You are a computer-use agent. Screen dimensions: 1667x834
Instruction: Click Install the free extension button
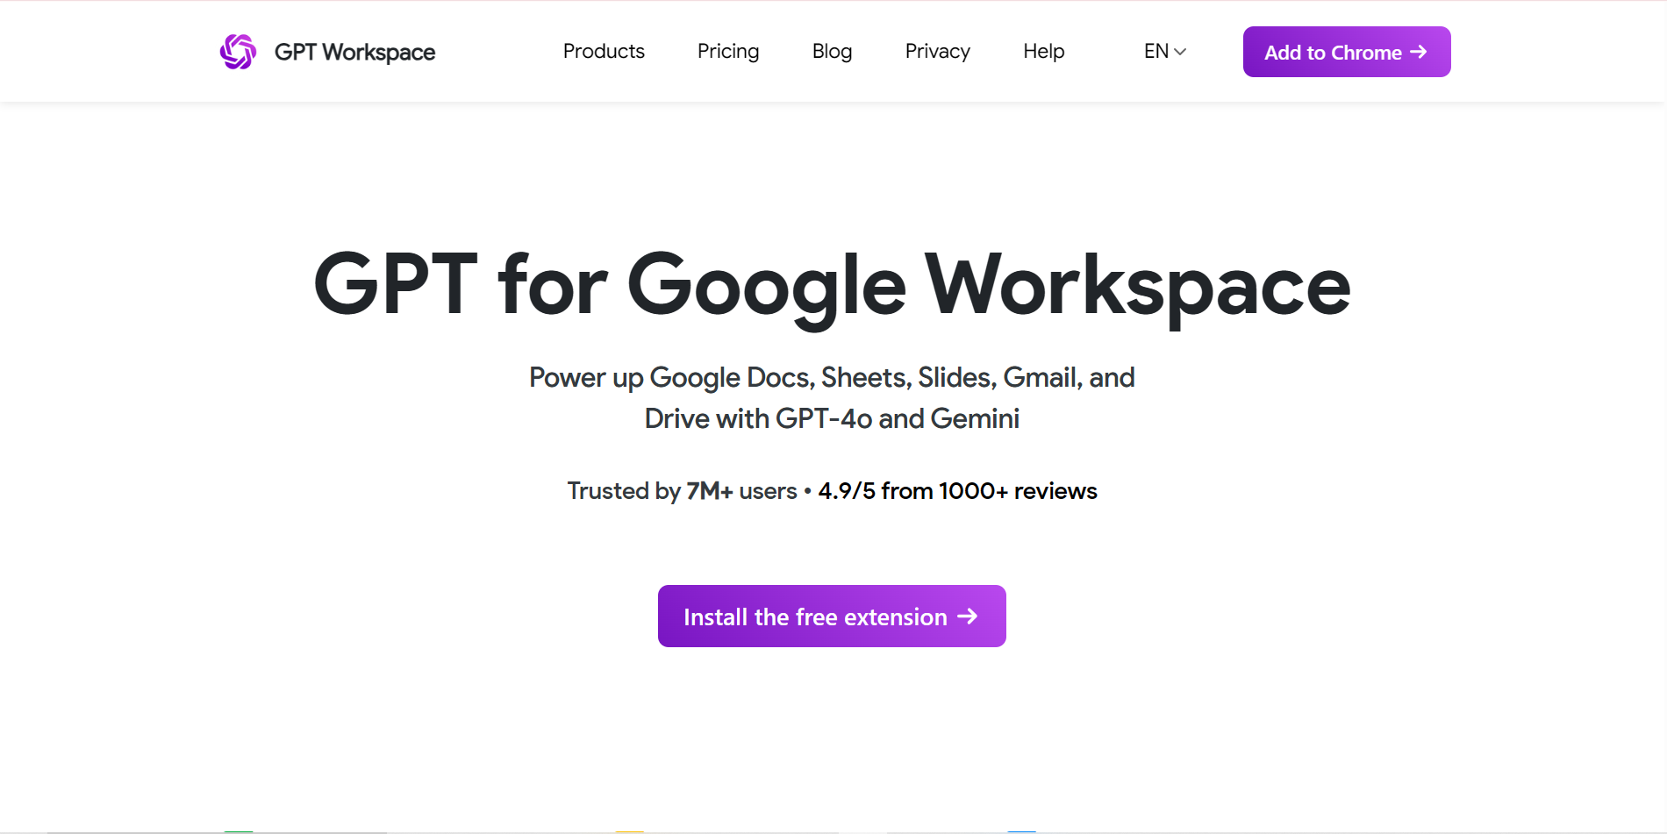coord(832,617)
